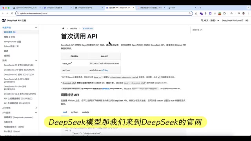
Task: Open DeepSeek-R1-Lite 发布 news item
Action: (15, 88)
